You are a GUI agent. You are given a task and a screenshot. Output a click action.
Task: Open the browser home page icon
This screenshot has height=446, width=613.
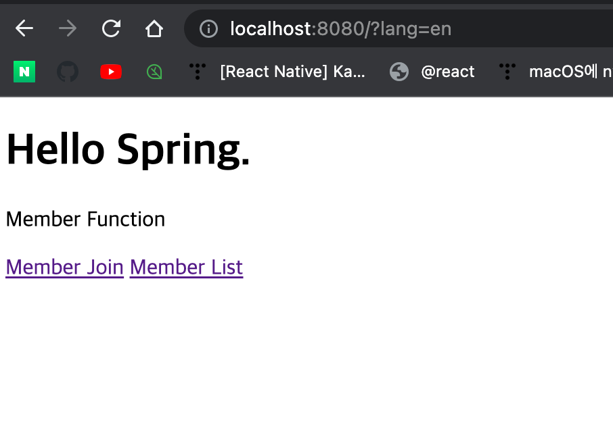pyautogui.click(x=154, y=28)
